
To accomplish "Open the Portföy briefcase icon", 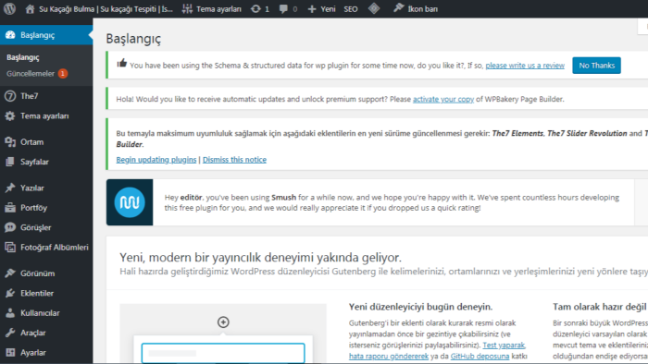I will pos(10,207).
